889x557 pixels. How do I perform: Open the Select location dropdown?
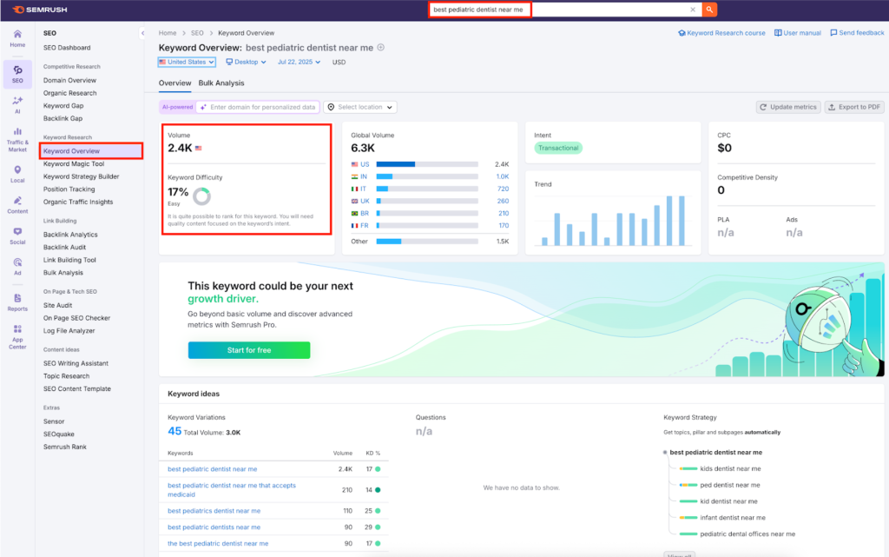point(360,107)
